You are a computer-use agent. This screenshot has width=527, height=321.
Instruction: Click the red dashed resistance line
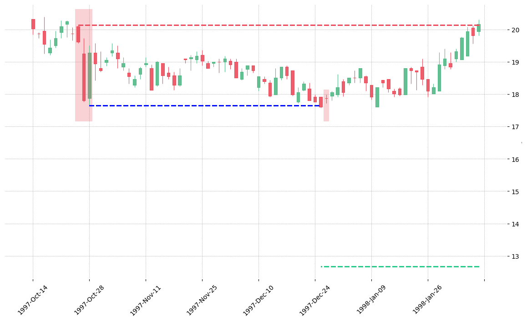[279, 25]
